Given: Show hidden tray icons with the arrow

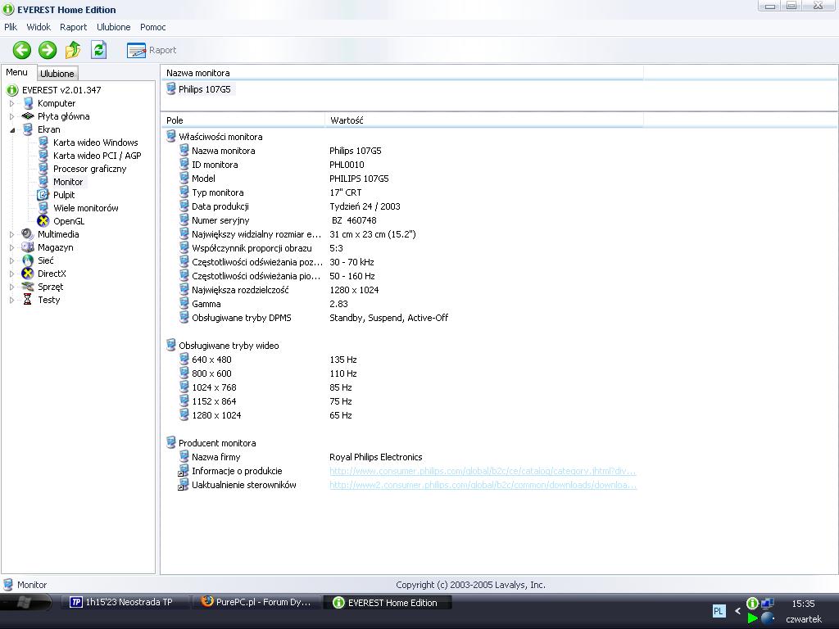Looking at the screenshot, I should [737, 610].
